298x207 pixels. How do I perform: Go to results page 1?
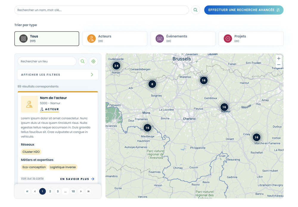[x=42, y=191]
